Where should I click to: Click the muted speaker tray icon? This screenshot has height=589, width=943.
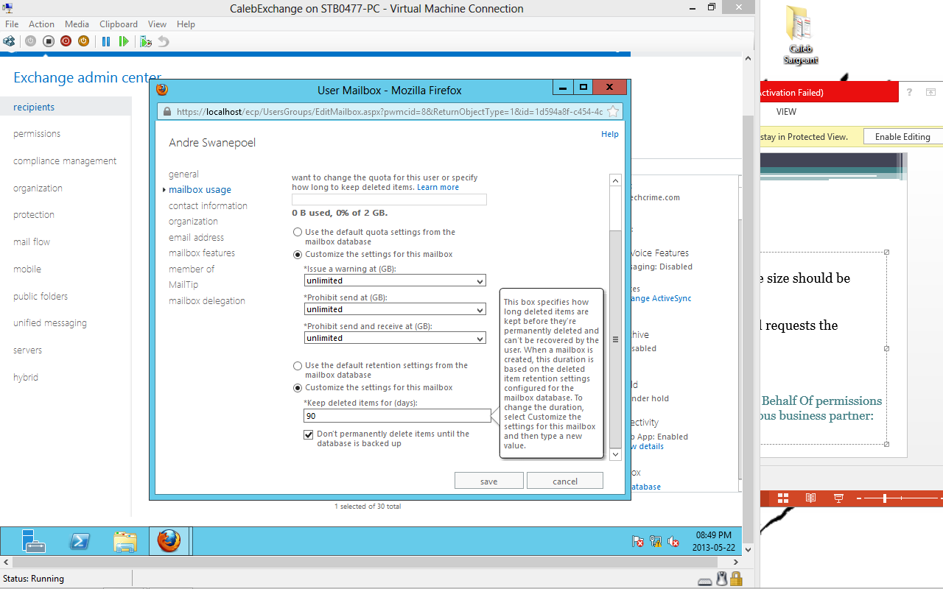pyautogui.click(x=673, y=541)
